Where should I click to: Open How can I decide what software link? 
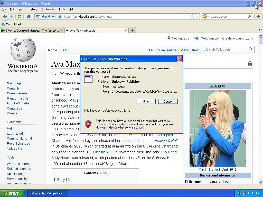coord(120,127)
